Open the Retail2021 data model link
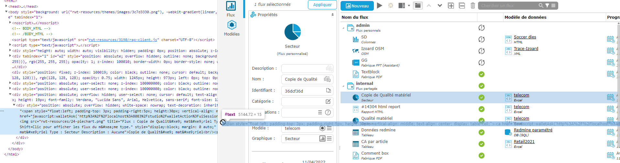The width and height of the screenshot is (620, 163). (524, 142)
